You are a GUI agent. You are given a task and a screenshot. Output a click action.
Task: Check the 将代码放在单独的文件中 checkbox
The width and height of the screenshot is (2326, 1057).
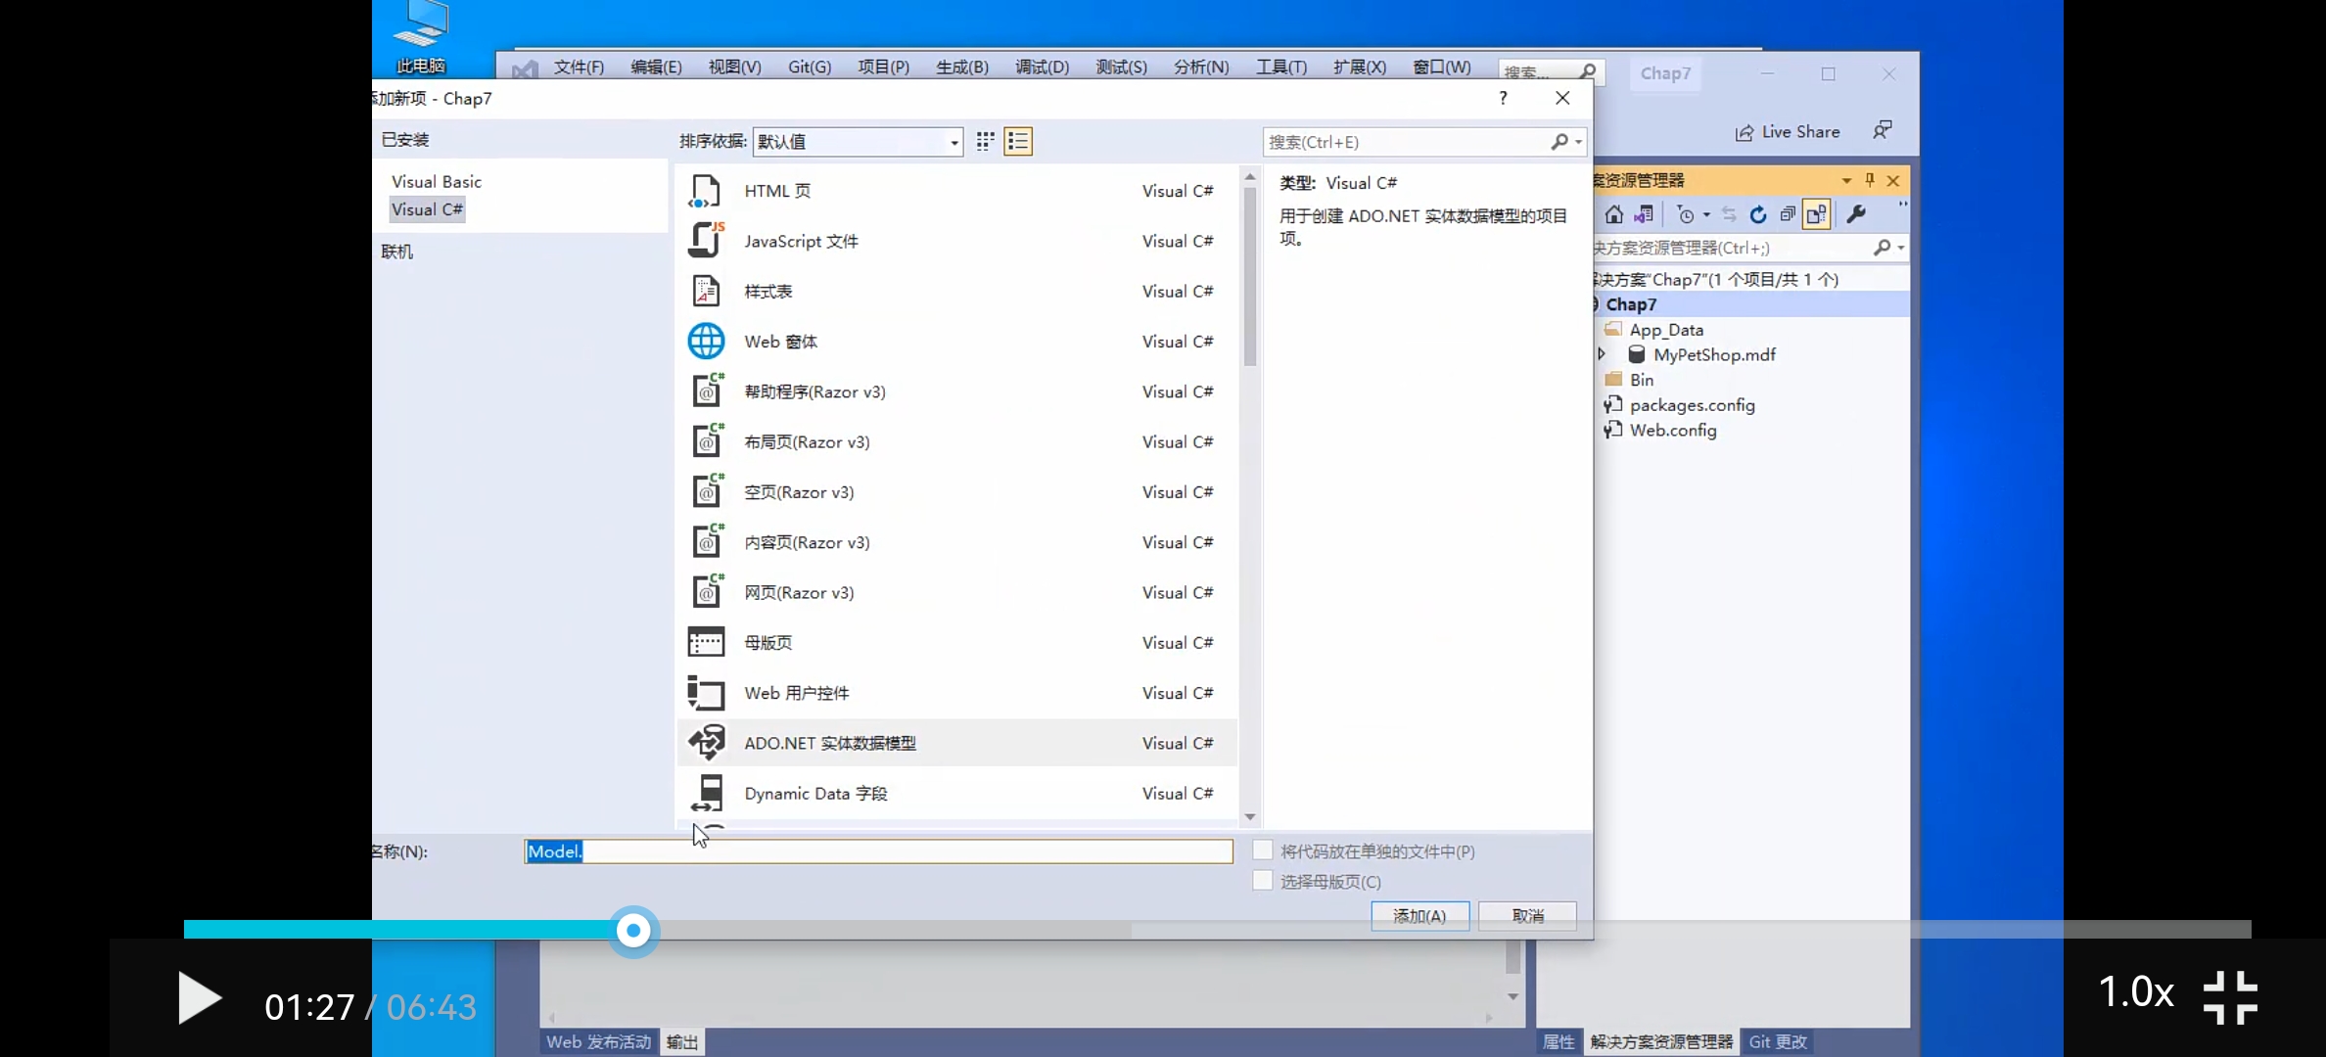1263,850
